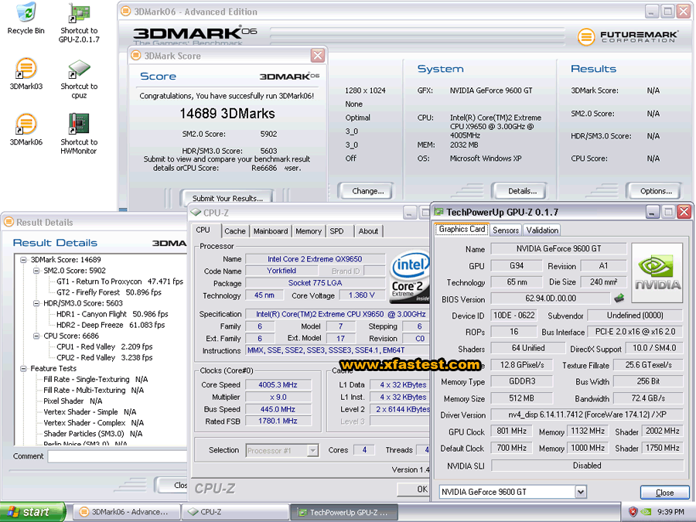
Task: Open the graphics card selector dropdown in GPU-Z
Action: coord(581,492)
